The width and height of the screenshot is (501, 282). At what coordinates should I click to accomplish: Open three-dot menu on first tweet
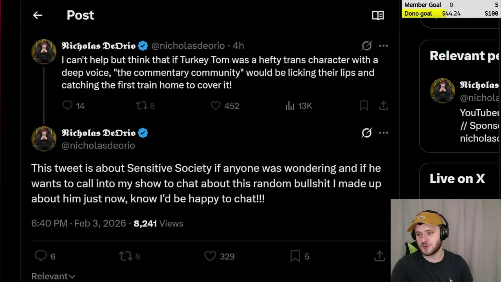[x=384, y=46]
